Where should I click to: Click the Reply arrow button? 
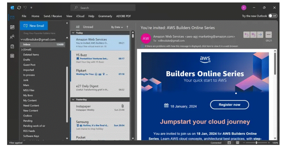tap(247, 35)
